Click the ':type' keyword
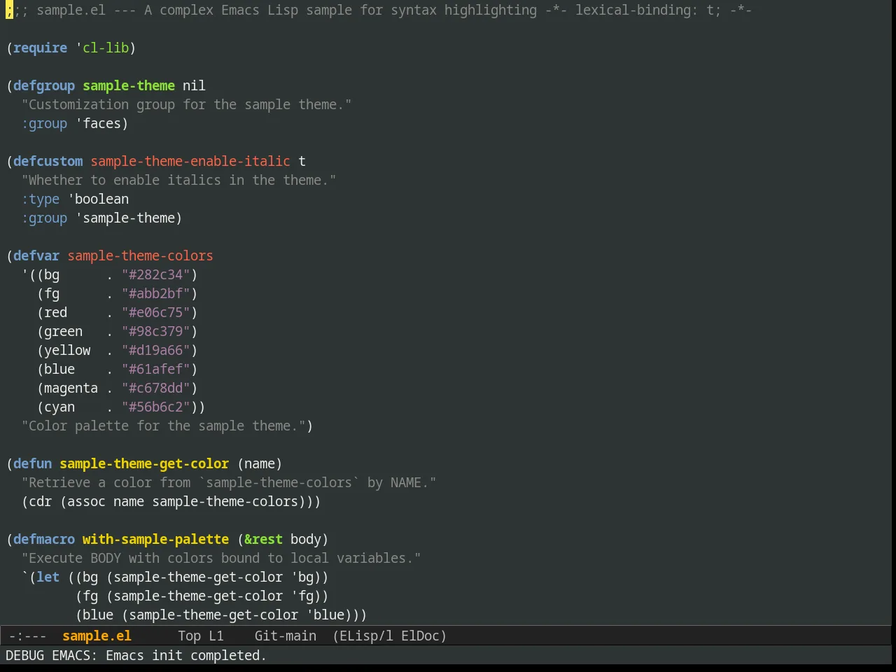896x672 pixels. (41, 199)
